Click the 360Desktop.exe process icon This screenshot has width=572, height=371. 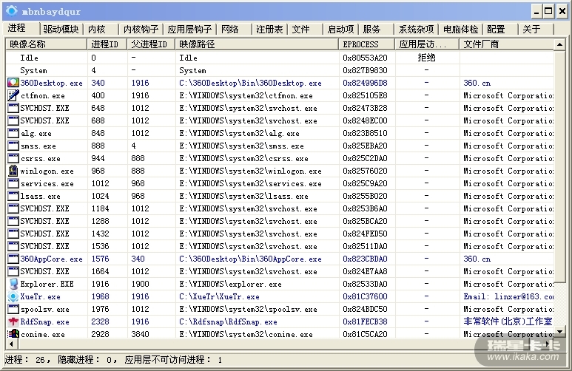click(x=13, y=83)
